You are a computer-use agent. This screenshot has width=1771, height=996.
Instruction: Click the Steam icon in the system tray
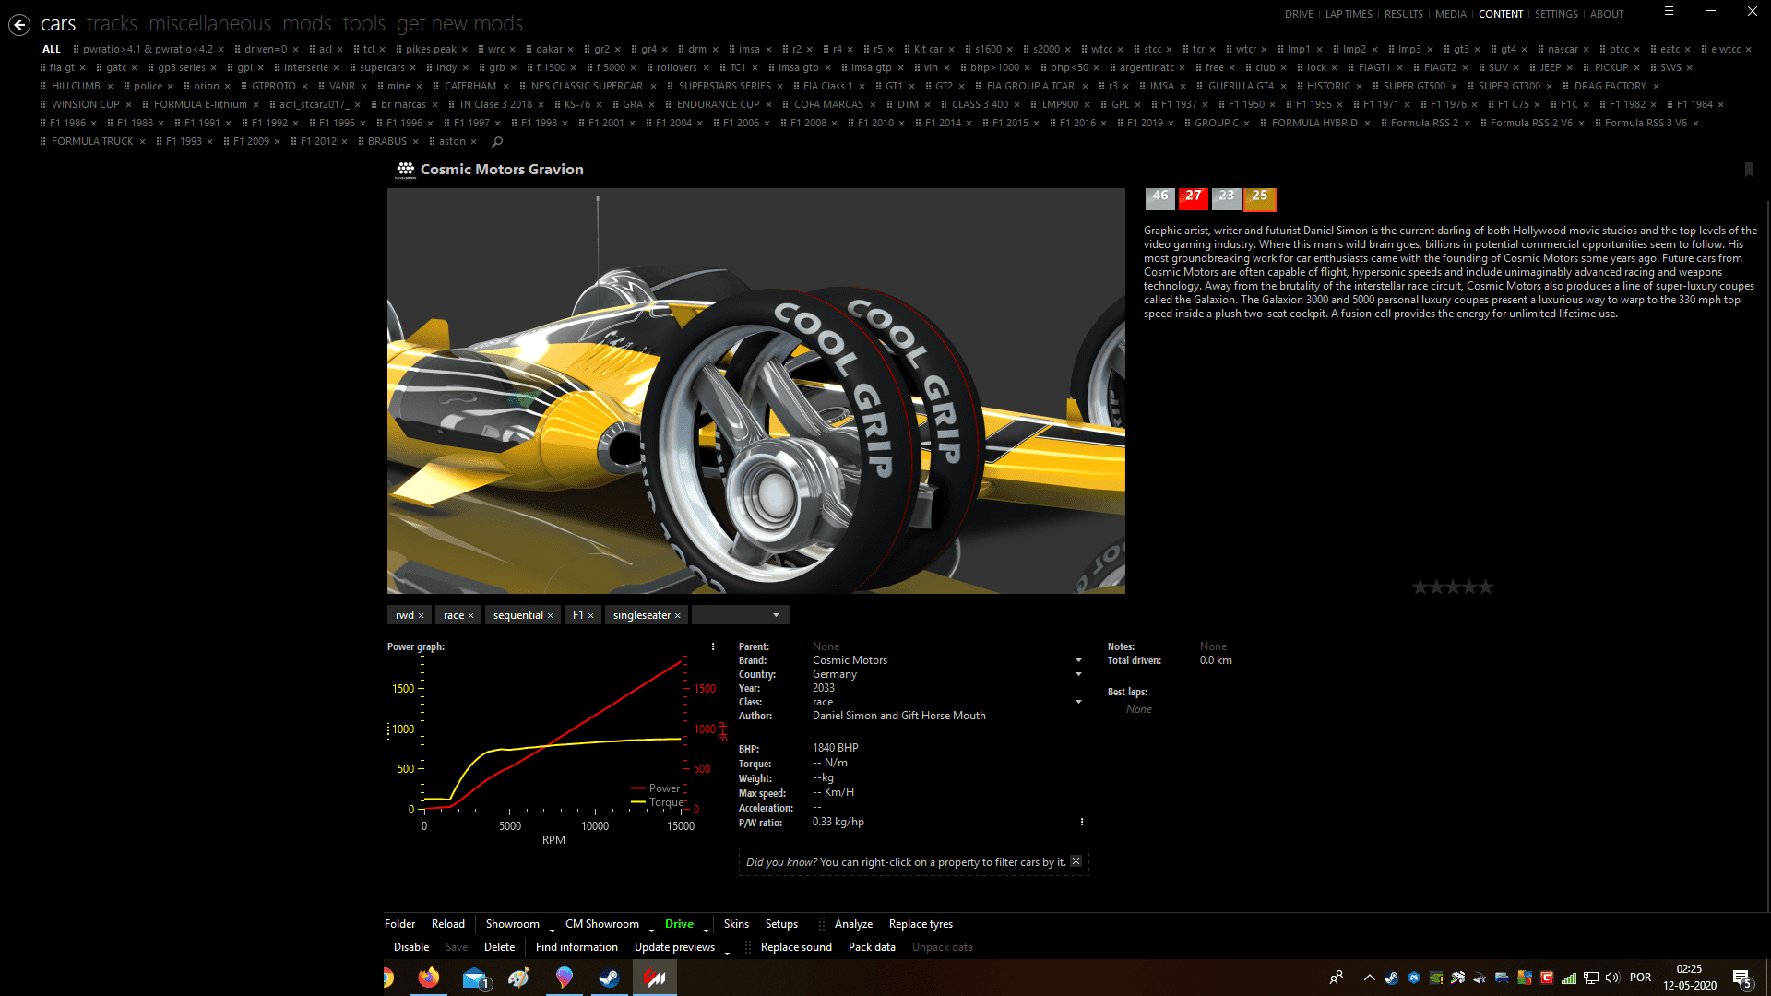coord(1392,978)
